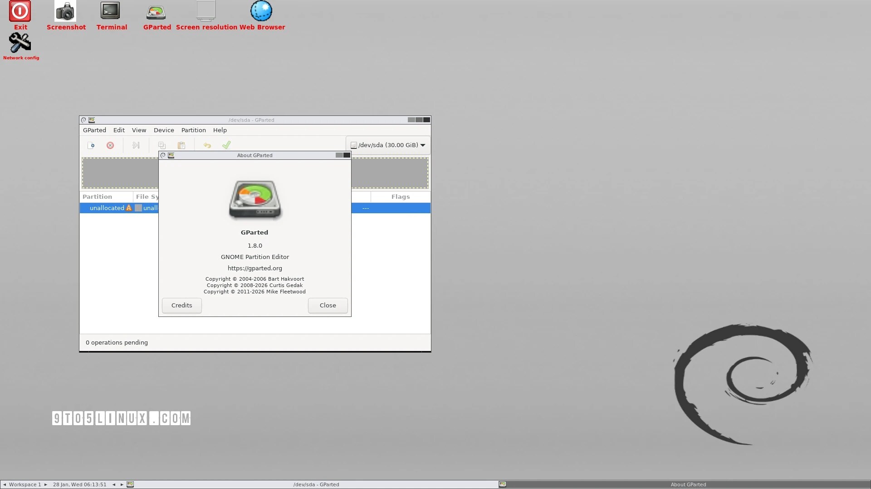The height and width of the screenshot is (489, 871).
Task: Launch GParted from the desktop
Action: 156,11
